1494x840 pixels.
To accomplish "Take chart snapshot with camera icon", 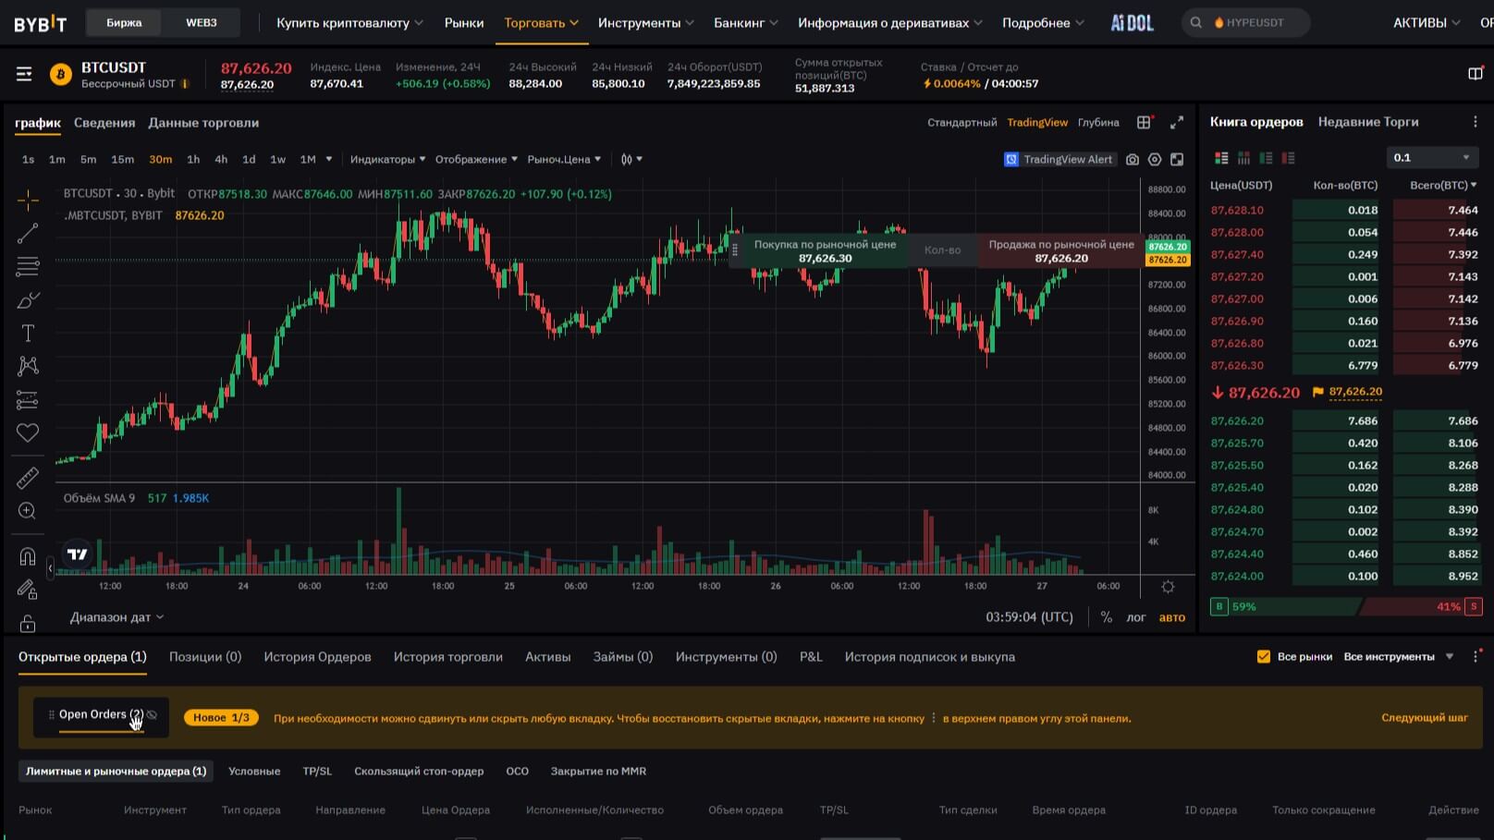I will tap(1133, 160).
